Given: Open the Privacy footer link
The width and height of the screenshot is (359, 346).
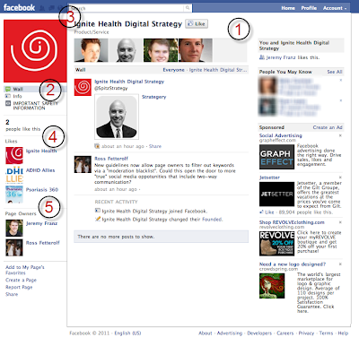Looking at the screenshot, I should [x=306, y=333].
